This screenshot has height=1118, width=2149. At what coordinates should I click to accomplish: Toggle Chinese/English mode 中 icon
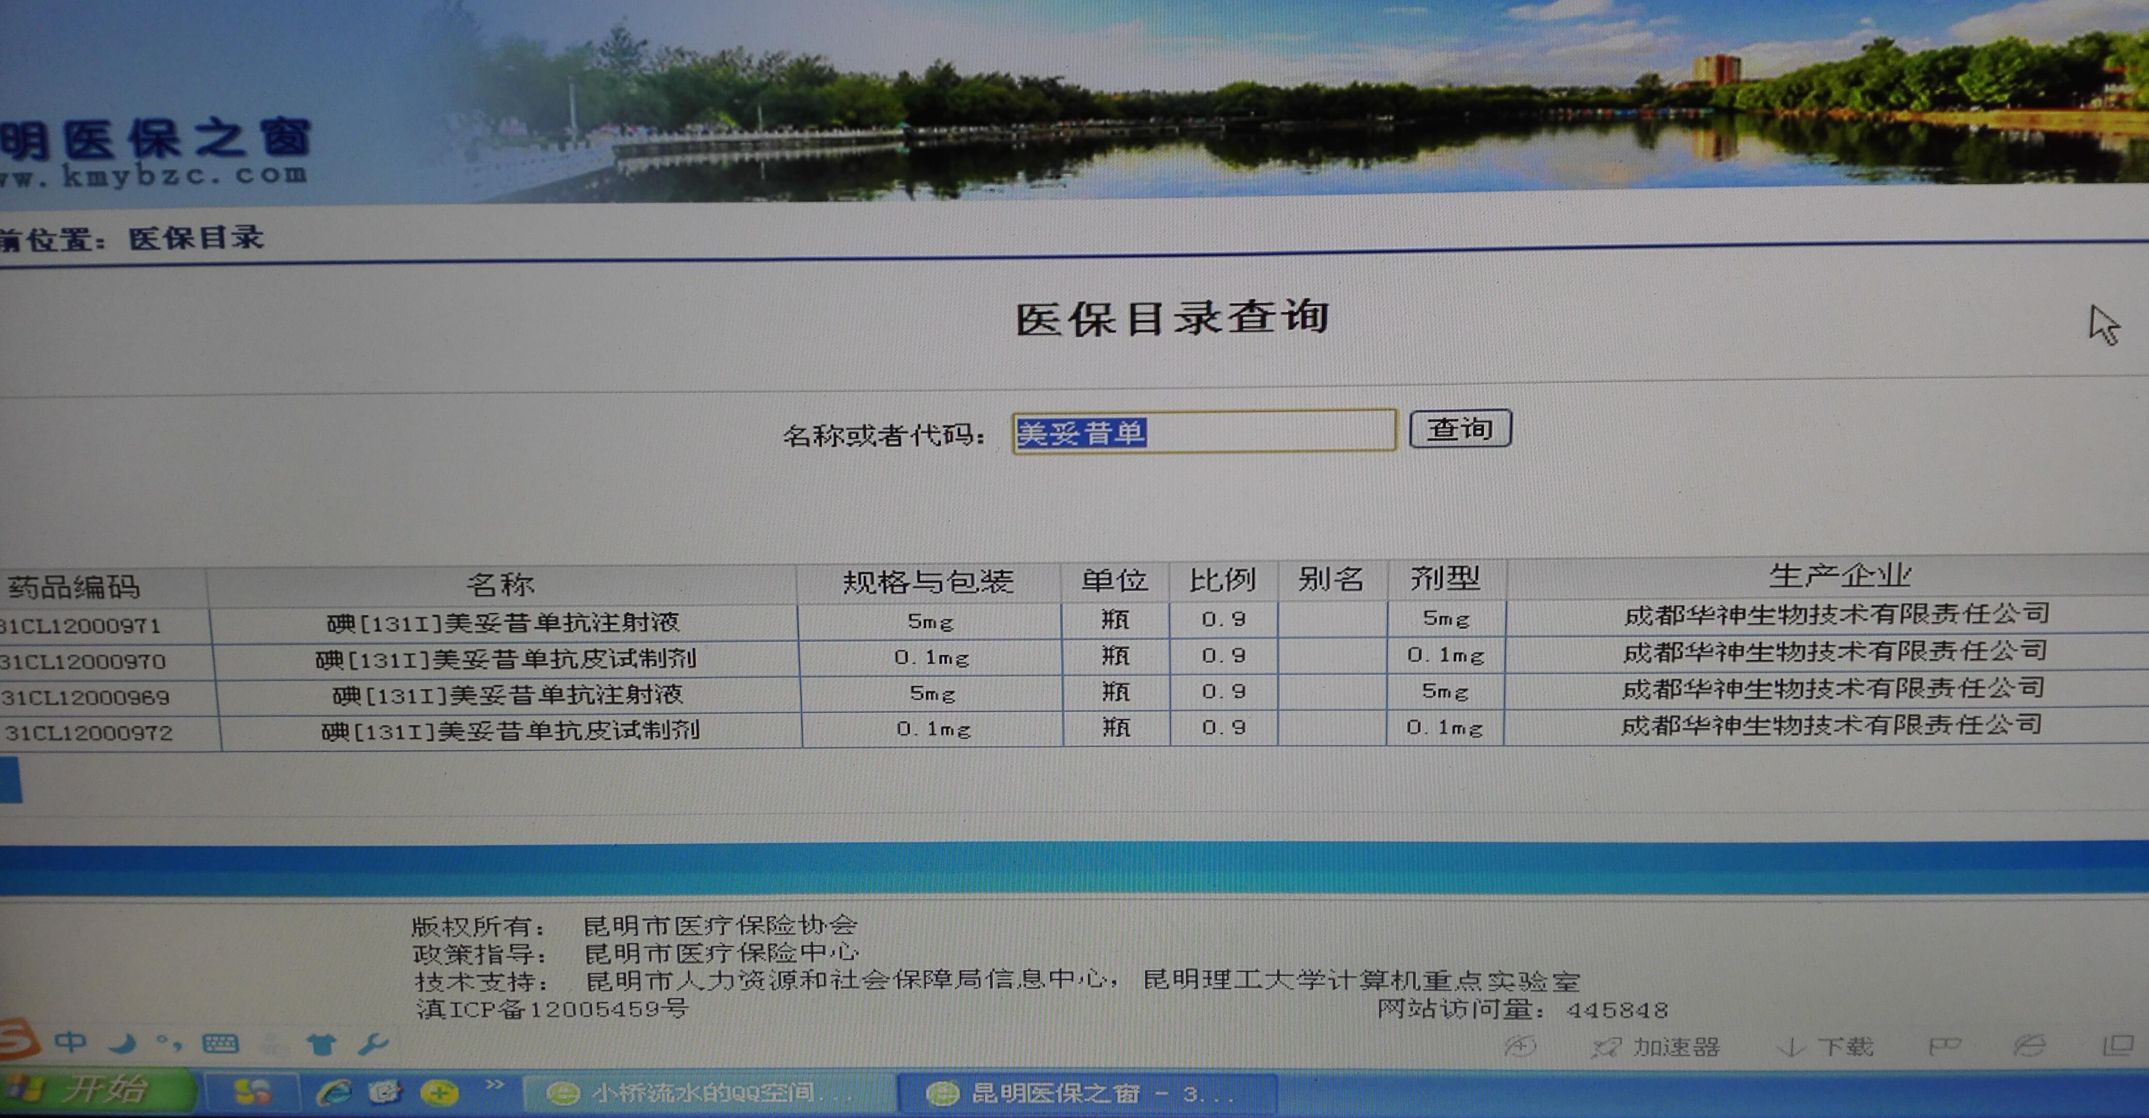tap(70, 1042)
